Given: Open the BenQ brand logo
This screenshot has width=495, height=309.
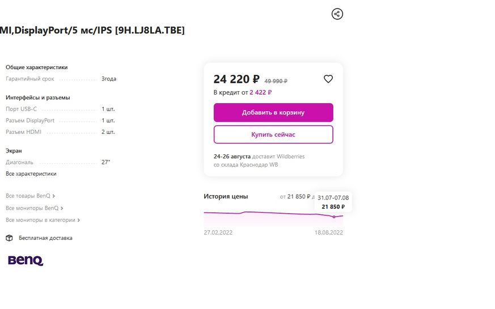Looking at the screenshot, I should (x=26, y=260).
